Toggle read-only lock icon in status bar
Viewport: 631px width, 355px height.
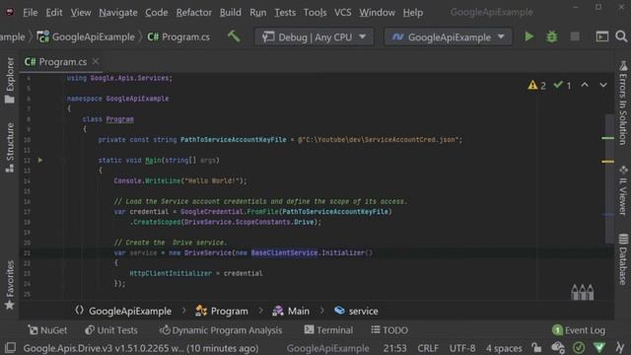tap(536, 348)
